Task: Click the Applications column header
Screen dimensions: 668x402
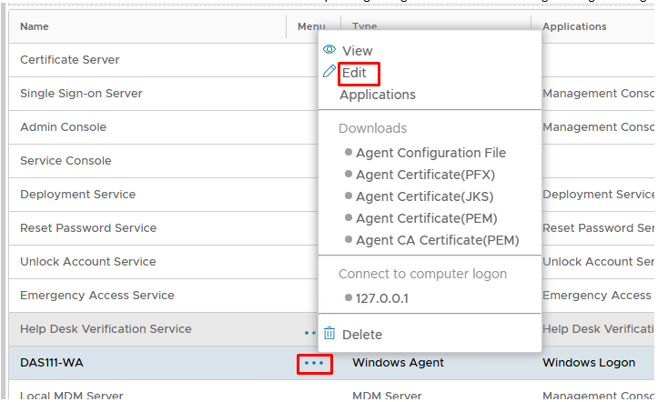Action: (x=574, y=26)
